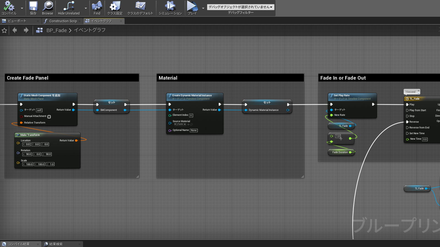Click the Material comment resize handle
The height and width of the screenshot is (247, 440).
[x=302, y=176]
